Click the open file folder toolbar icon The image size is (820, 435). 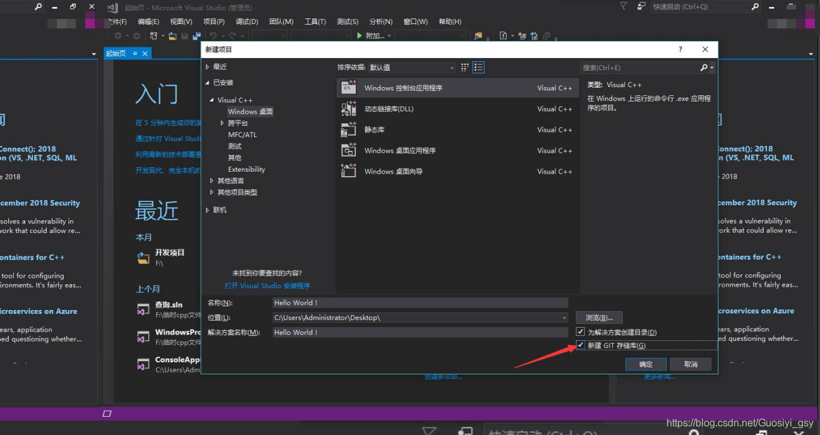172,36
